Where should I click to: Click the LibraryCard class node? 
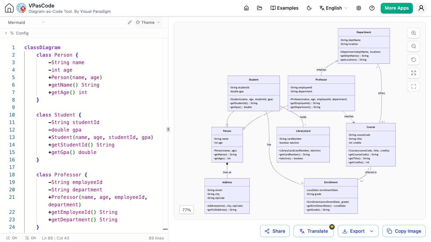303,145
